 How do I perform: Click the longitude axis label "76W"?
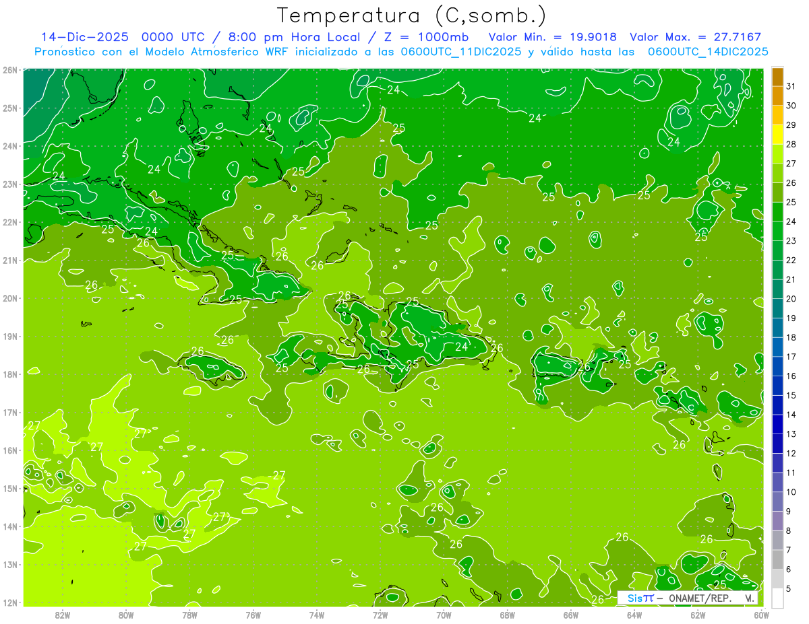[x=253, y=615]
